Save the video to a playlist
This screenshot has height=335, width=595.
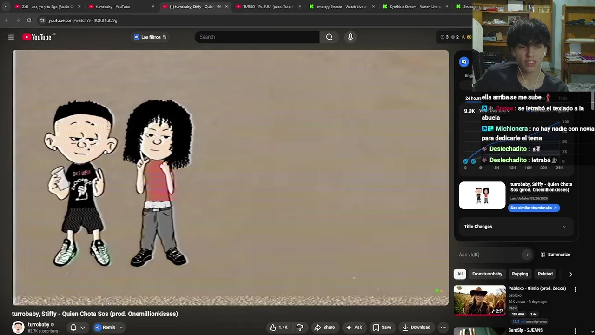tap(382, 328)
